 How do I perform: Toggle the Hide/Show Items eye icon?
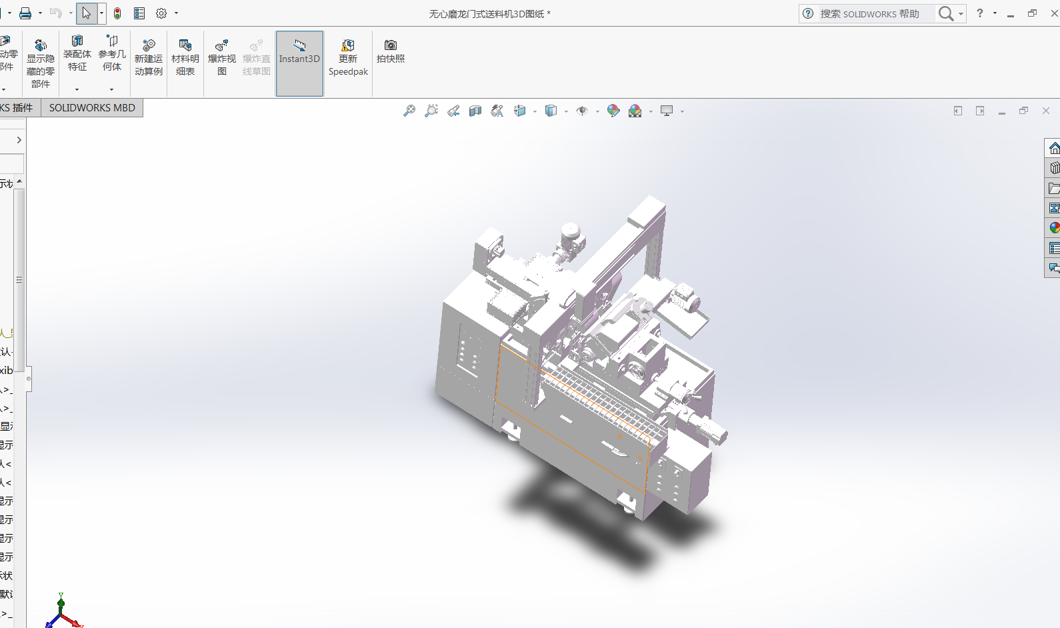[582, 111]
